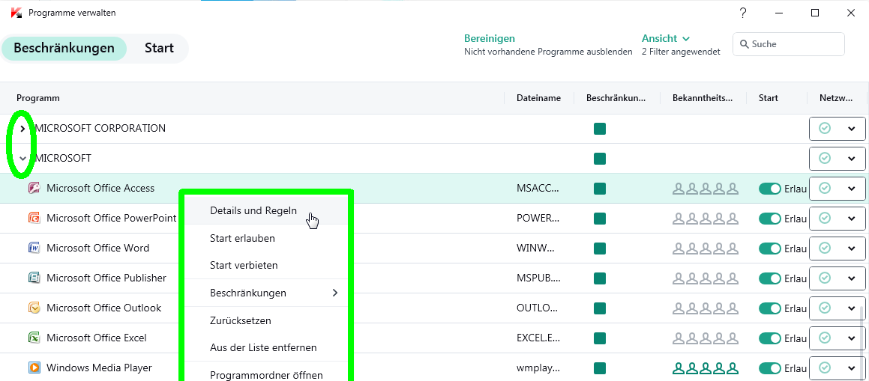Click the Microsoft Office Excel icon
Viewport: 869px width, 381px height.
[34, 338]
